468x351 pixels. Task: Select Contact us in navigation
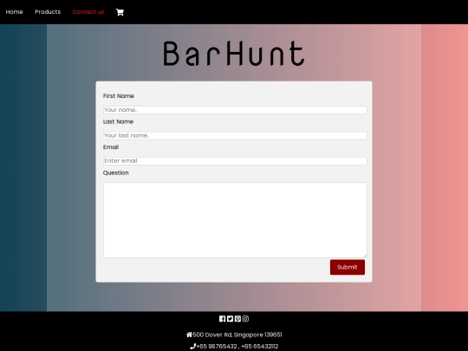88,12
